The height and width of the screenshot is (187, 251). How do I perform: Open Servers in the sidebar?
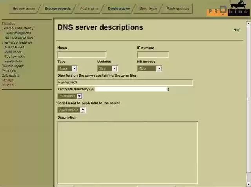click(7, 85)
